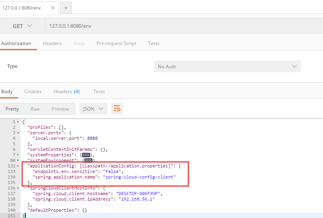
Task: Click the "profiles" key on line 2
Action: click(x=40, y=127)
